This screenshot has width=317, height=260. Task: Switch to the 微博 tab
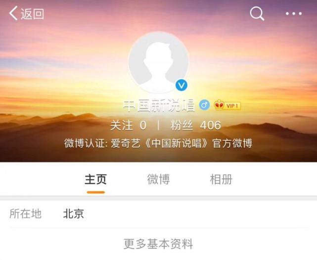[x=158, y=179]
